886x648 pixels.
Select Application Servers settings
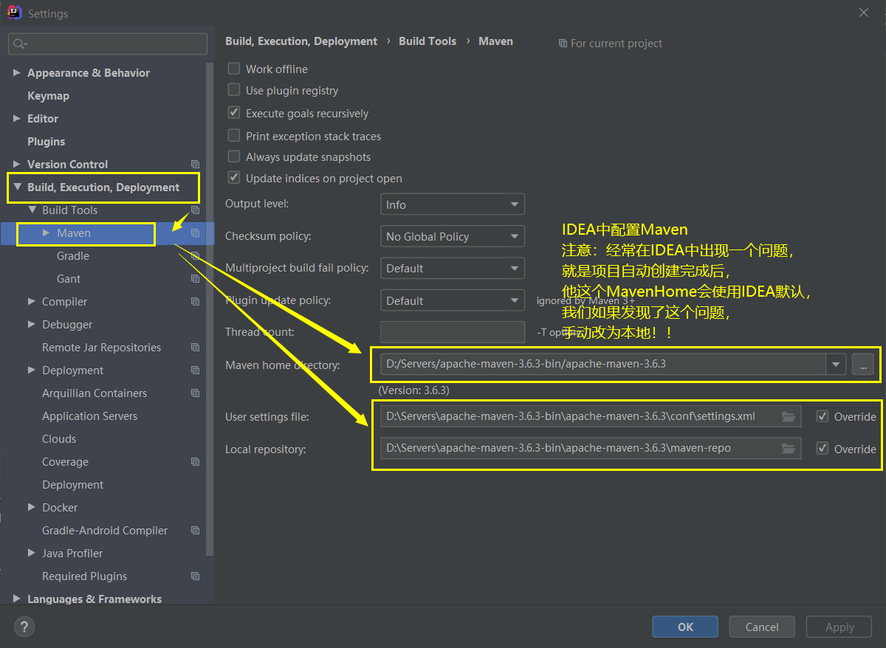coord(89,416)
